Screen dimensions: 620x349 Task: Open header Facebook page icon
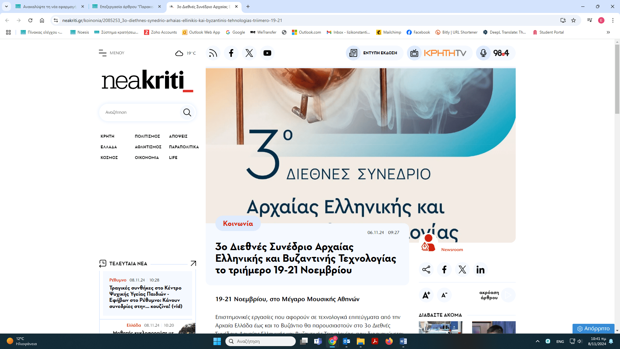(231, 53)
